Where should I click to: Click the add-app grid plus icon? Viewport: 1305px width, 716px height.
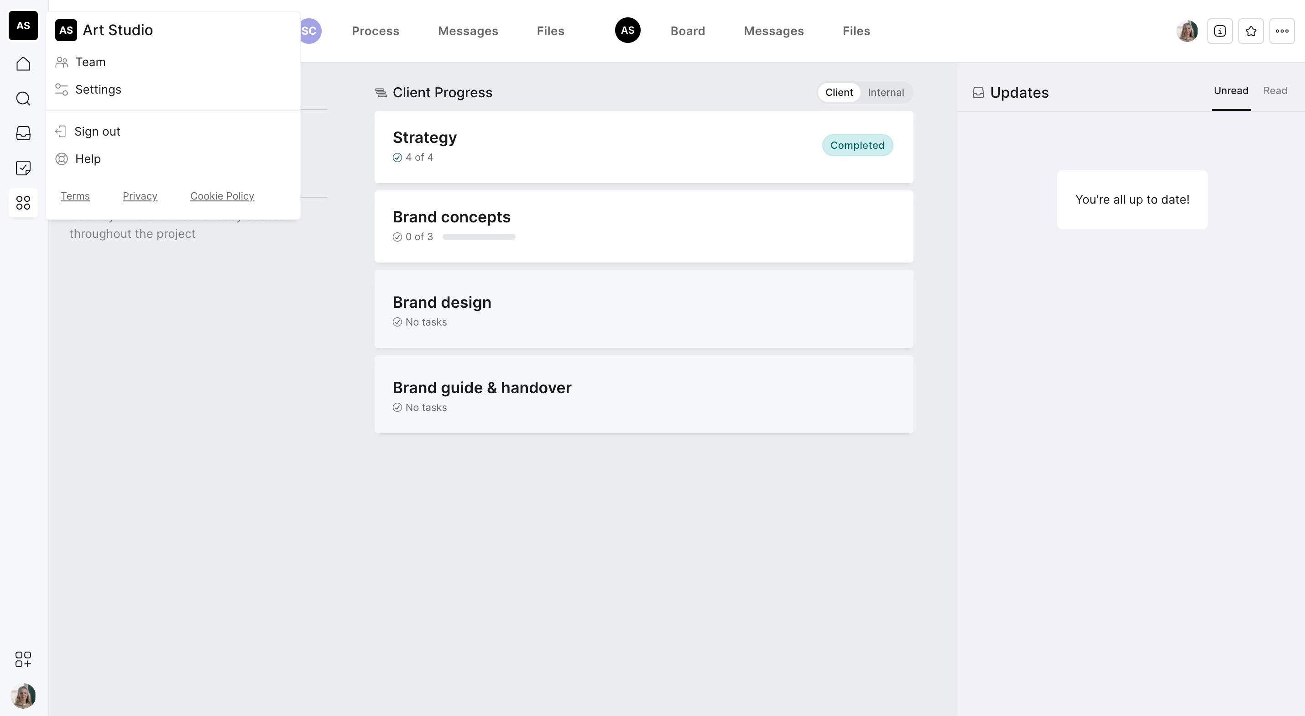(x=23, y=659)
